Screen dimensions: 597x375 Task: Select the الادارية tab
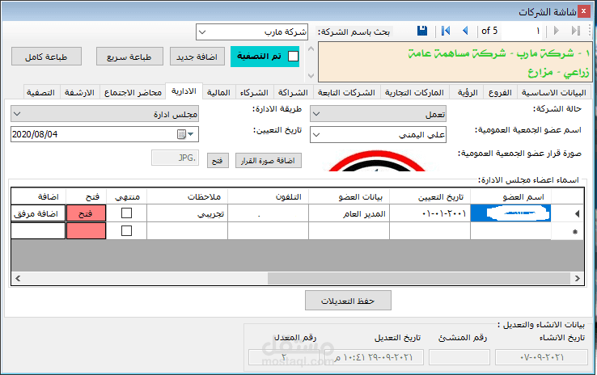(x=184, y=91)
